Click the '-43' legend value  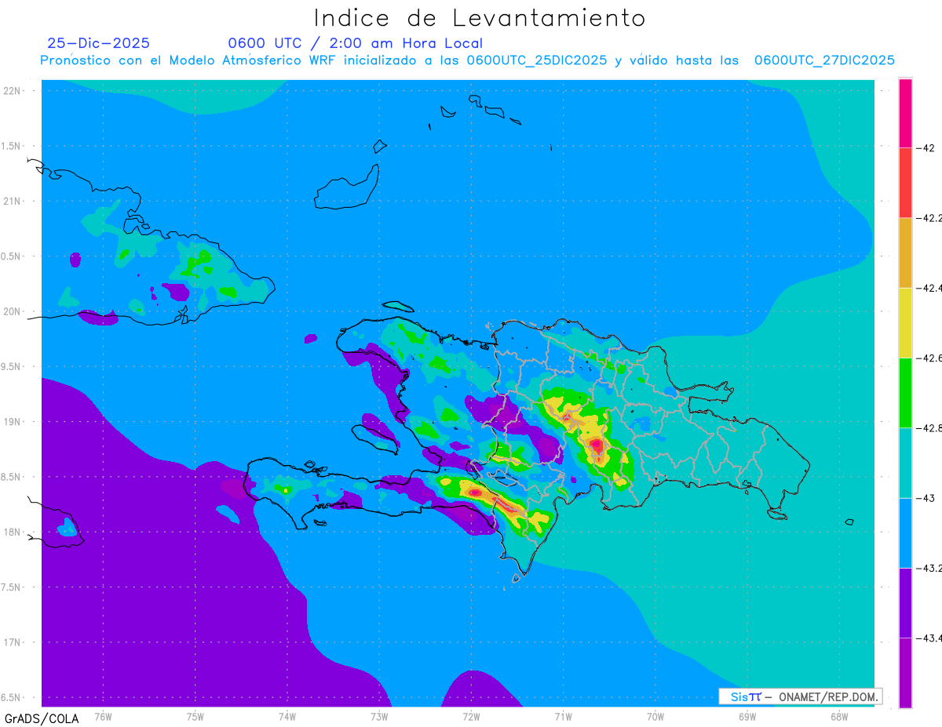pos(925,498)
